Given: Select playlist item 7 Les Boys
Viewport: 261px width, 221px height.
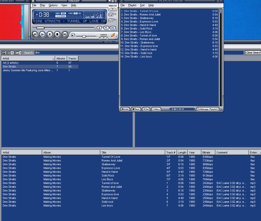Looking at the screenshot, I should 169,32.
